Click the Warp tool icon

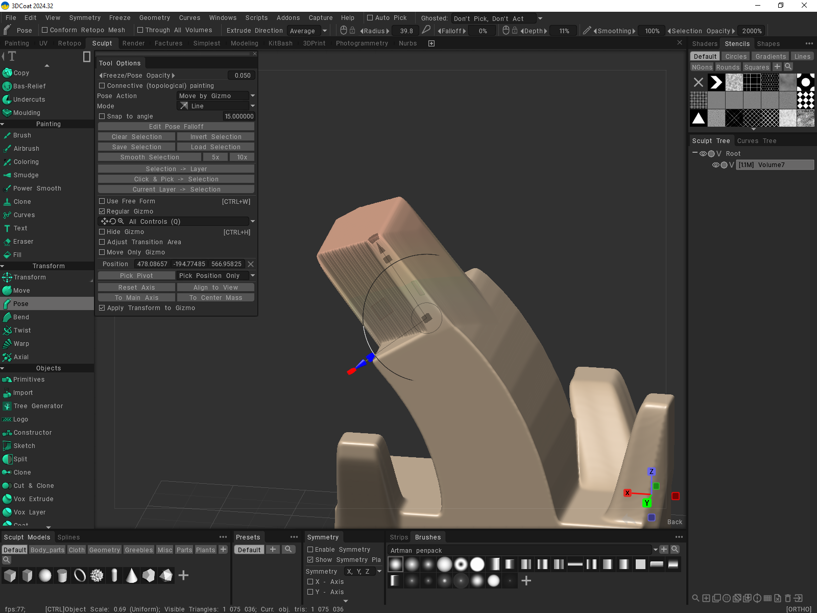click(x=7, y=344)
